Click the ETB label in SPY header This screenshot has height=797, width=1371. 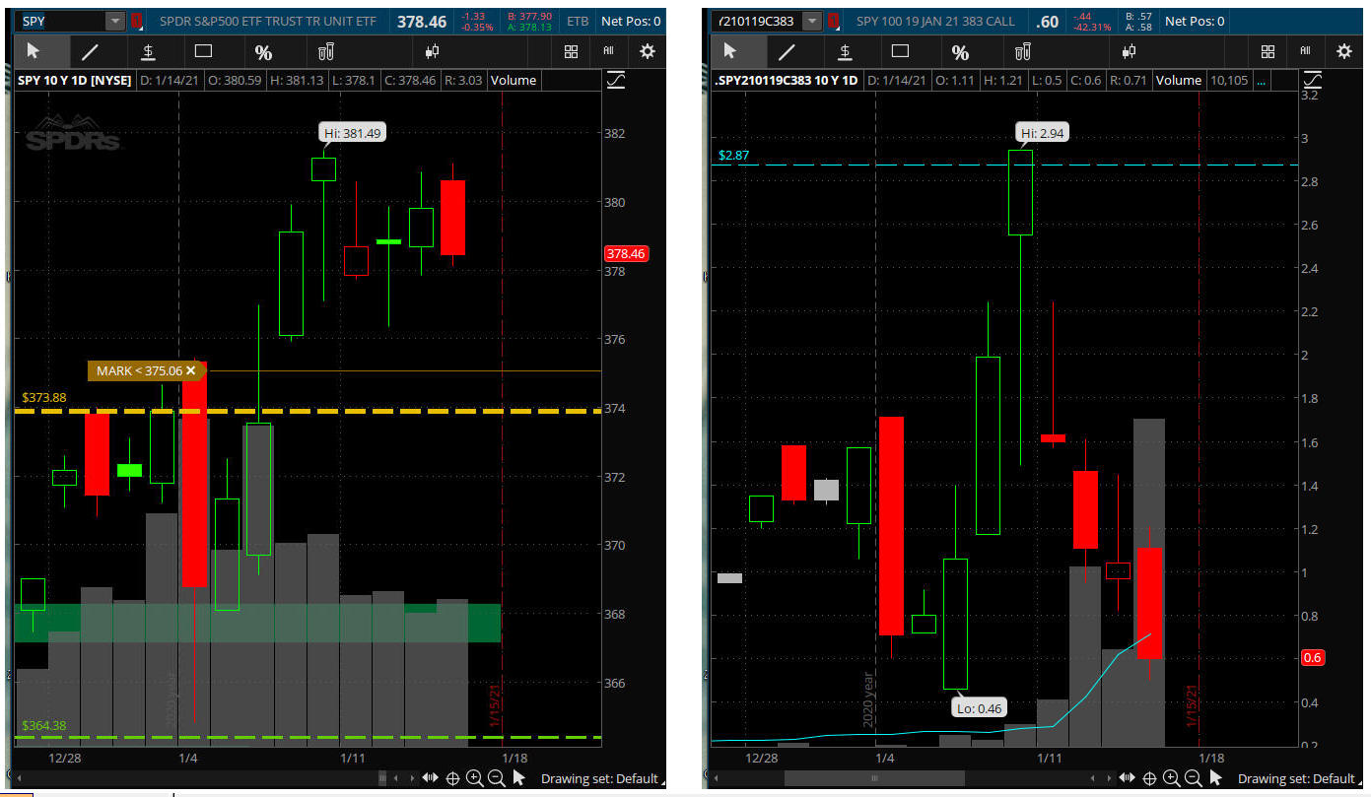[579, 21]
